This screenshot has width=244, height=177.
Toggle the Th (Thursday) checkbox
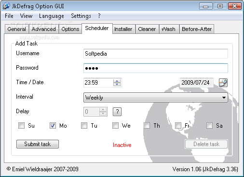[147, 125]
